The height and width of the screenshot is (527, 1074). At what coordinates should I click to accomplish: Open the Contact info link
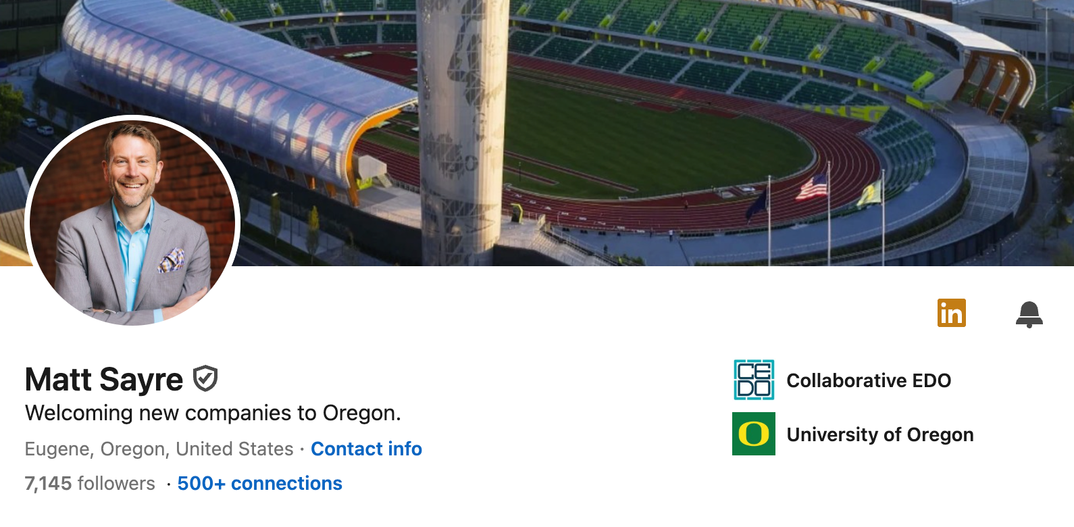coord(366,449)
